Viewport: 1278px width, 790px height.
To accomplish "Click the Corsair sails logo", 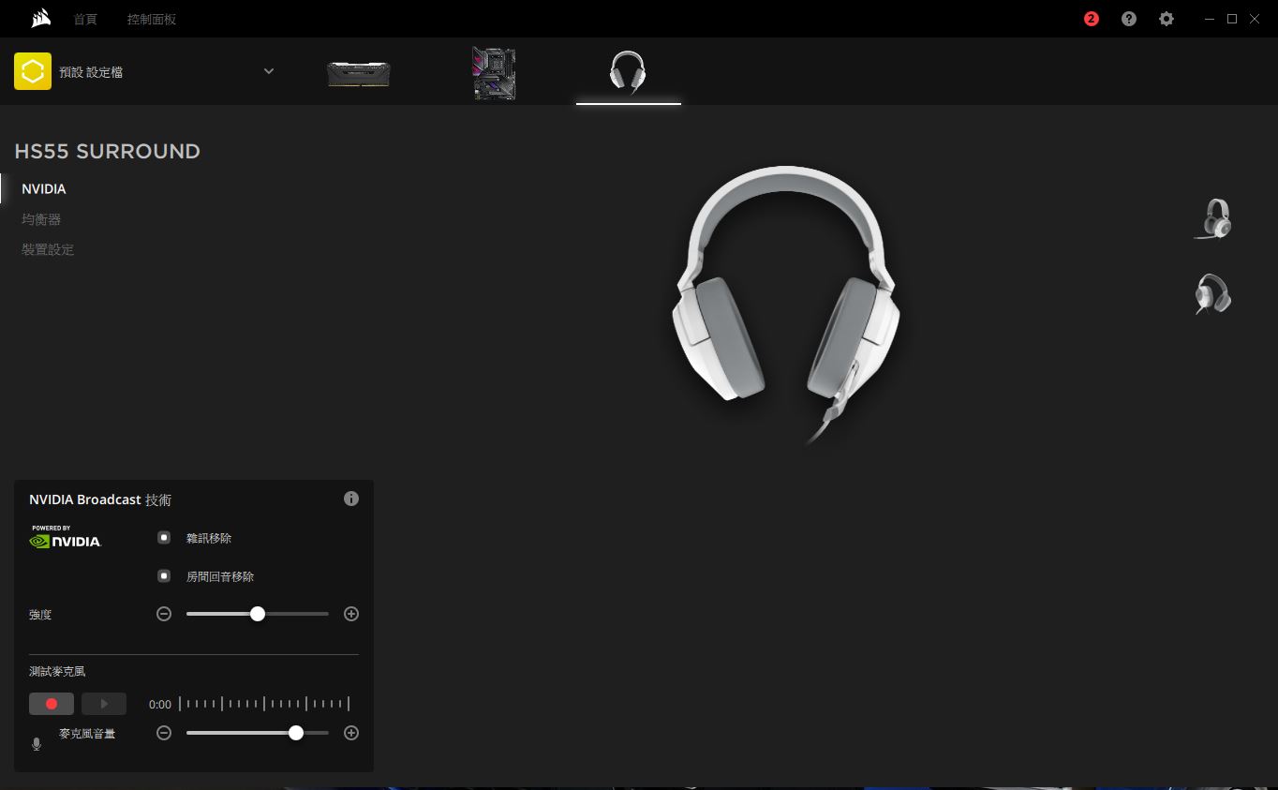I will click(x=40, y=19).
